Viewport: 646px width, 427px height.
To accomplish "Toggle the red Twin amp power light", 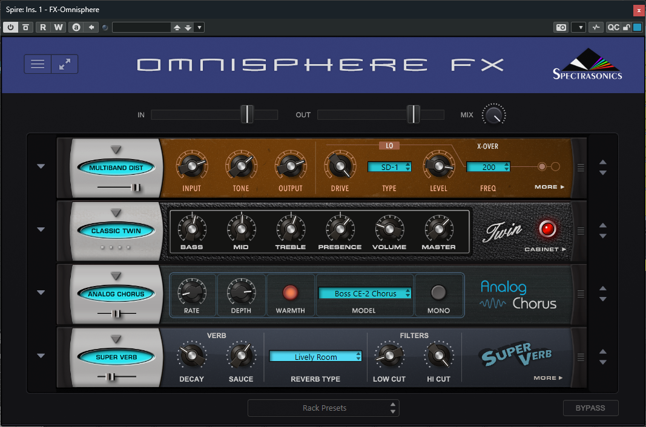I will (547, 229).
